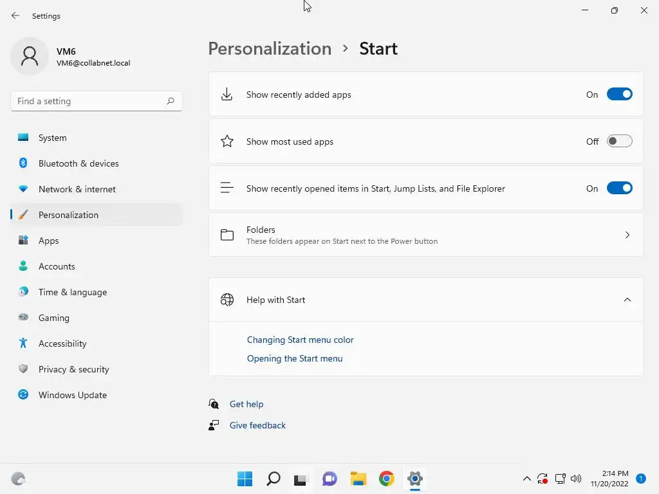Viewport: 659px width, 494px height.
Task: Select Privacy & security in sidebar
Action: (73, 369)
